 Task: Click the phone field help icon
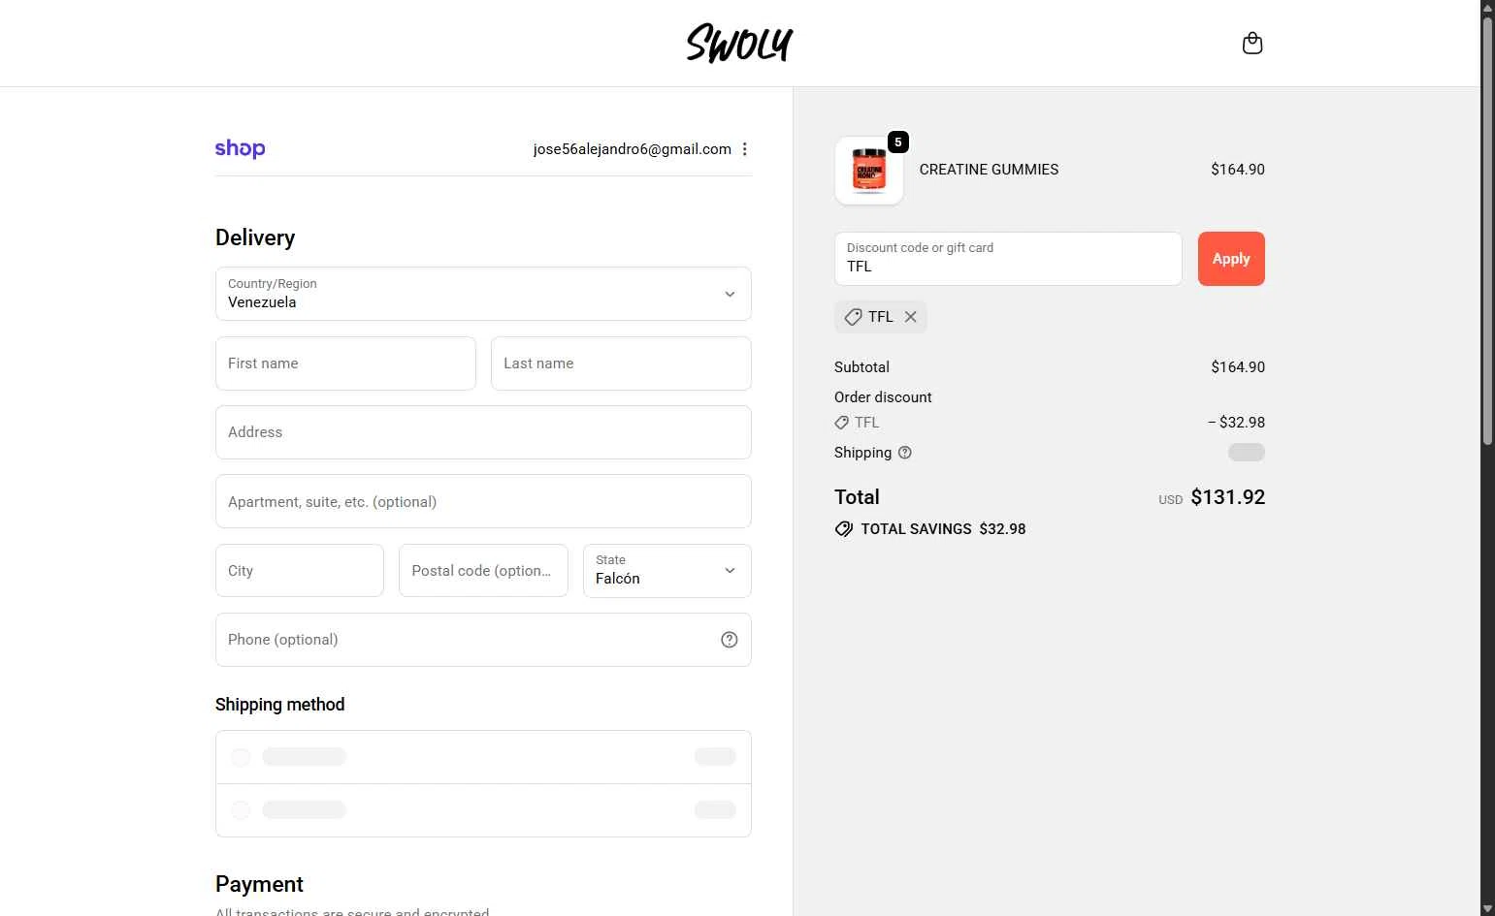pyautogui.click(x=730, y=640)
